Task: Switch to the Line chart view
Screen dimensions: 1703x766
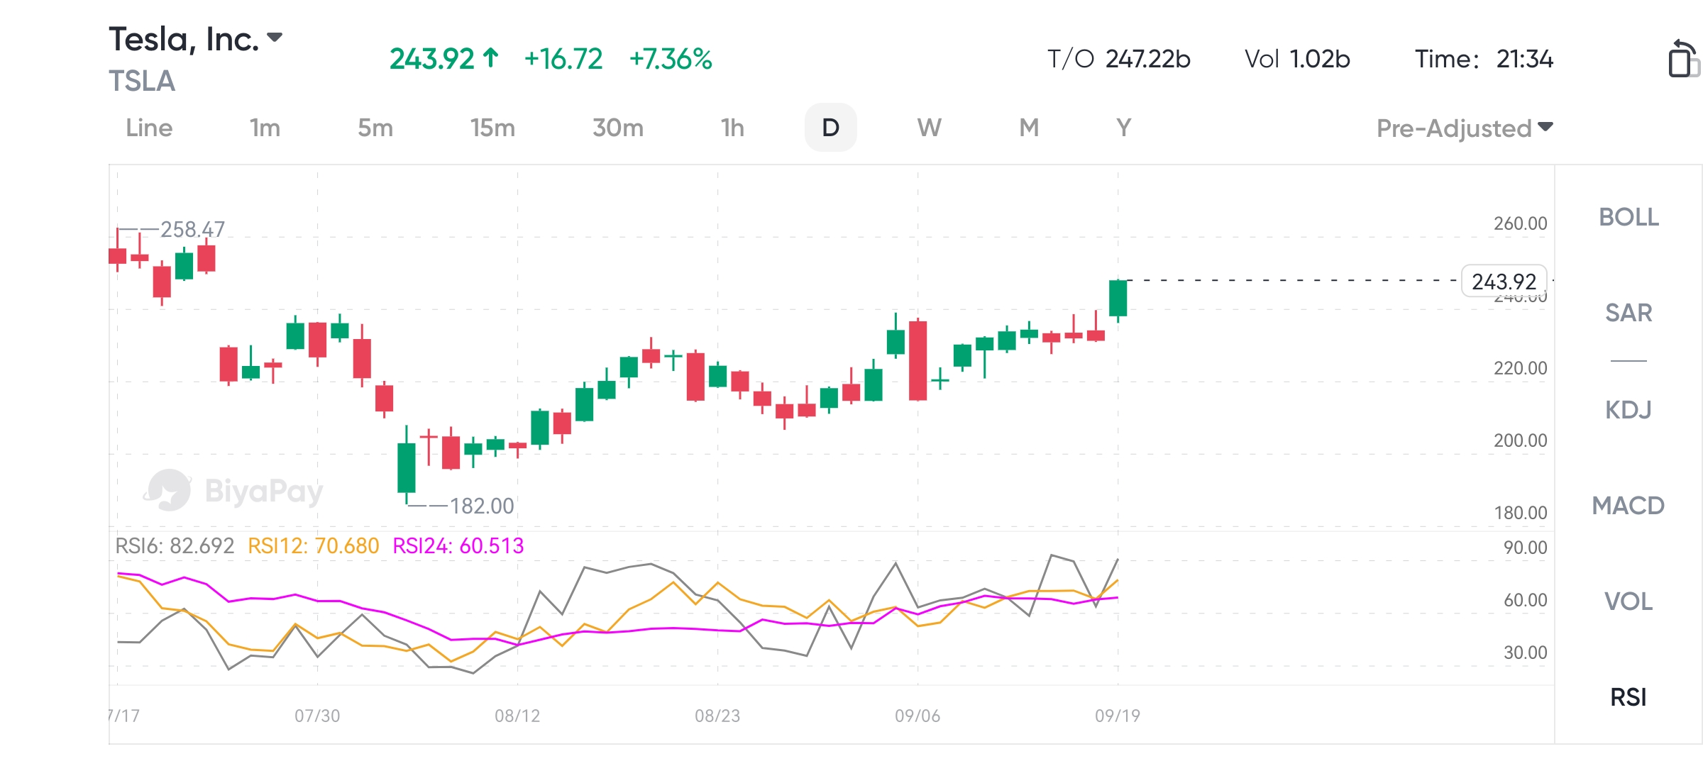Action: tap(149, 128)
